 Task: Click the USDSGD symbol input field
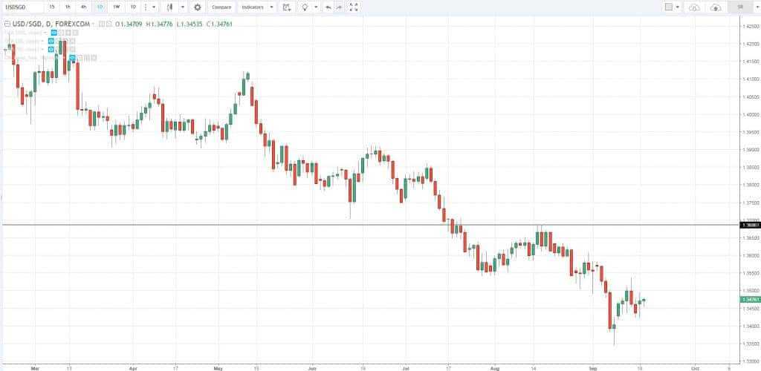coord(21,7)
